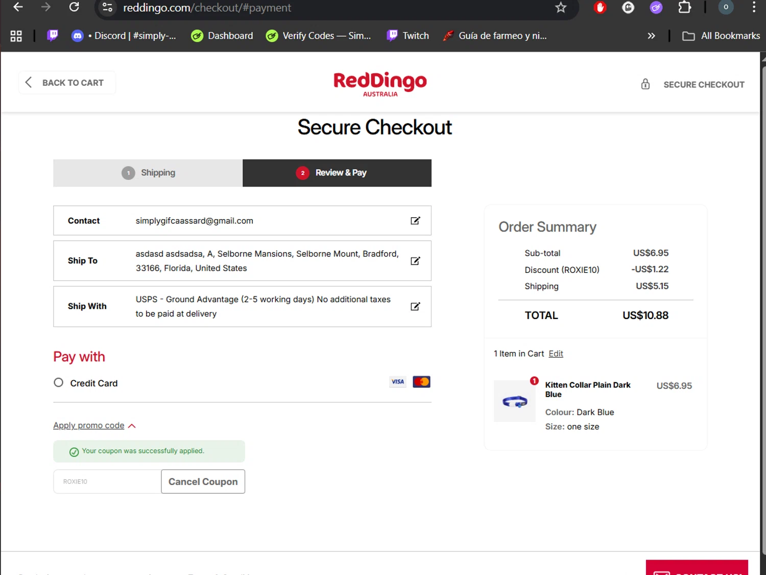Image resolution: width=766 pixels, height=575 pixels.
Task: Open the browser profile avatar
Action: [x=726, y=7]
